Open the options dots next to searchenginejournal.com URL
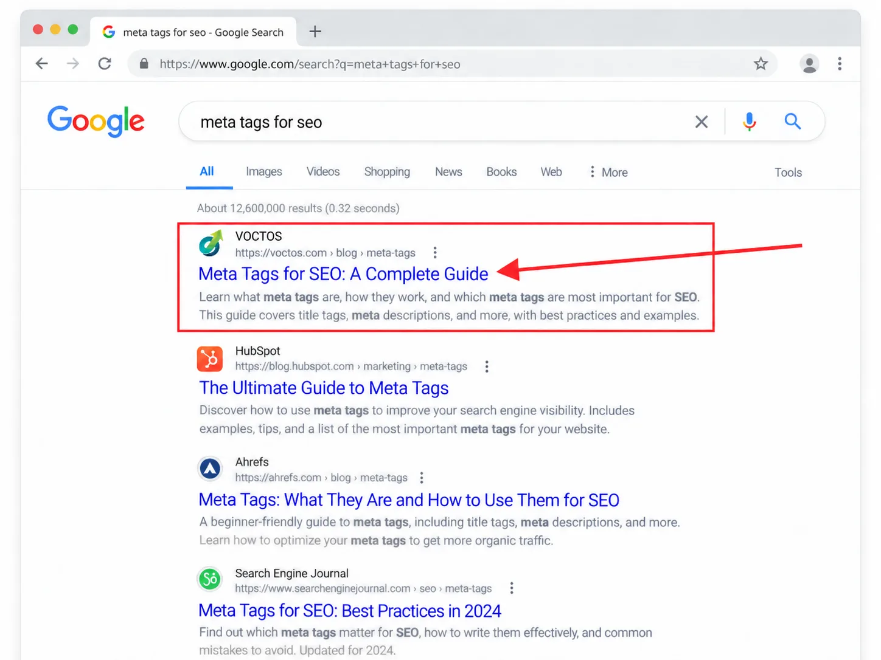The width and height of the screenshot is (881, 660). [512, 588]
